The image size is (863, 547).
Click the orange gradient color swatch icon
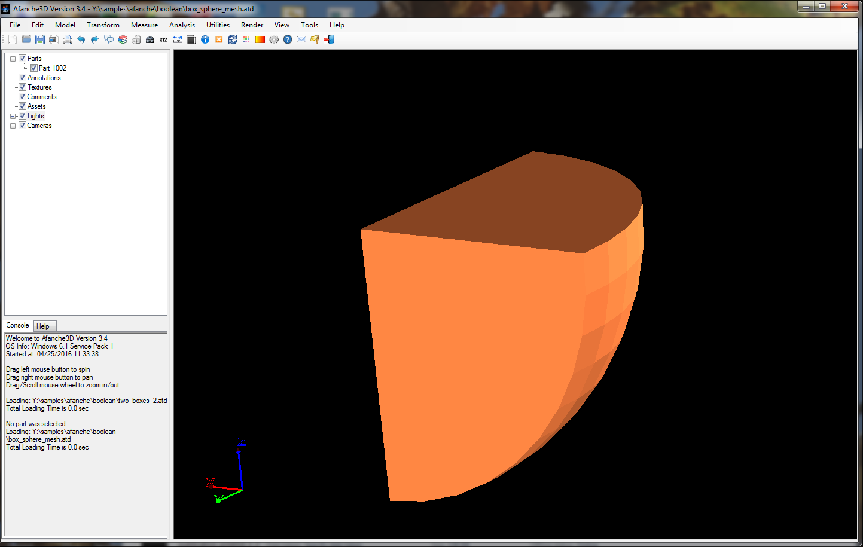pos(260,39)
